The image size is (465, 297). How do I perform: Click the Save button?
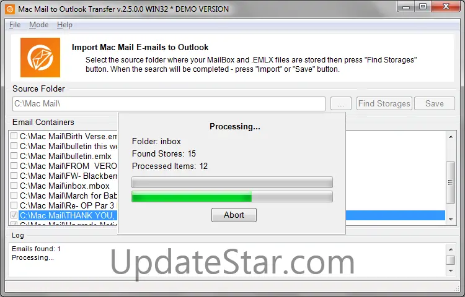(x=435, y=103)
